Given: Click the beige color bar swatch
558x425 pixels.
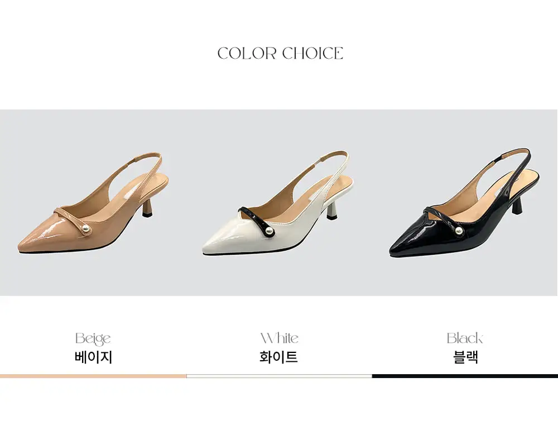Looking at the screenshot, I should (93, 376).
